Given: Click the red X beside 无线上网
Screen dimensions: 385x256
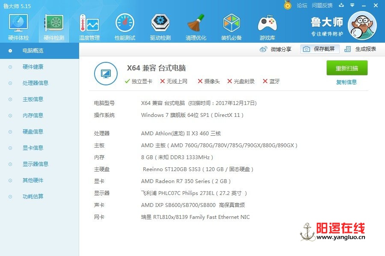Looking at the screenshot, I should pyautogui.click(x=162, y=81).
